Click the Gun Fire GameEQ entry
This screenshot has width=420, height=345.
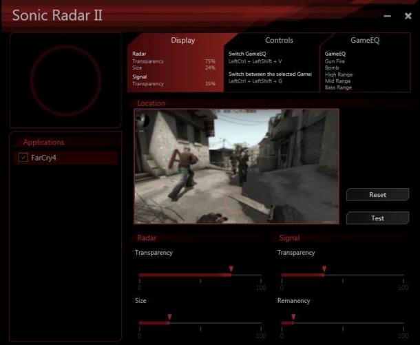(335, 61)
